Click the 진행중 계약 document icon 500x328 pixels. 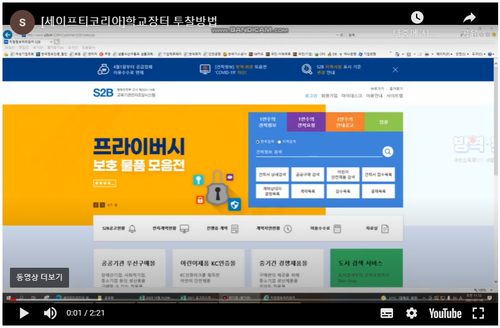pyautogui.click(x=234, y=229)
